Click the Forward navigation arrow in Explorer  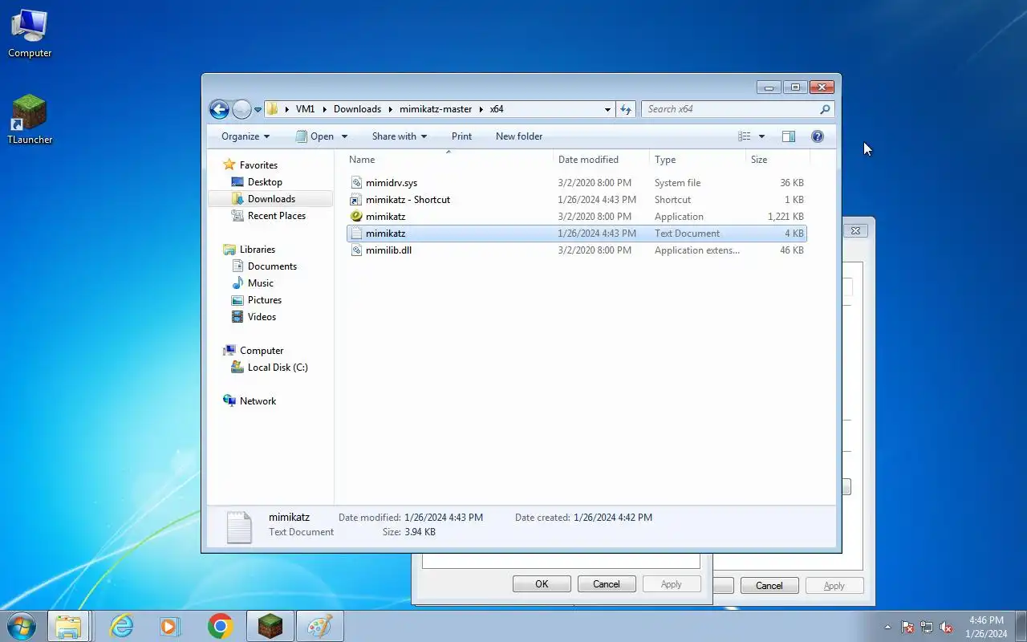242,109
